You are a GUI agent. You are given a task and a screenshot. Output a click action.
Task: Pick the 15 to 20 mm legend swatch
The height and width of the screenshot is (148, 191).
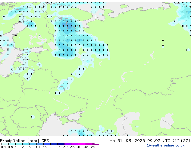tap(47, 144)
